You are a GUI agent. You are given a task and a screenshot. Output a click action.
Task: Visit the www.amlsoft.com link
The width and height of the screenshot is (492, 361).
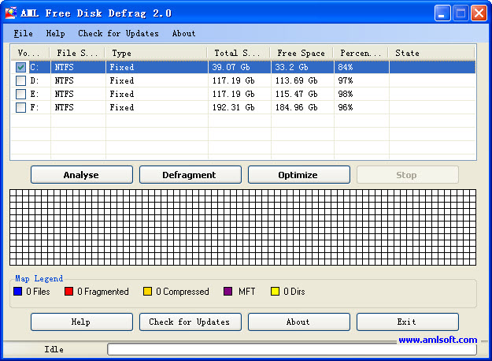[438, 341]
